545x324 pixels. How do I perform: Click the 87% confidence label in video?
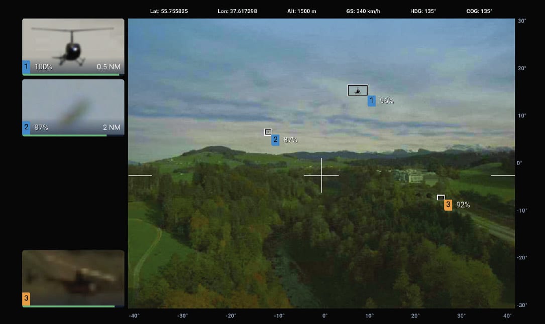click(x=290, y=140)
